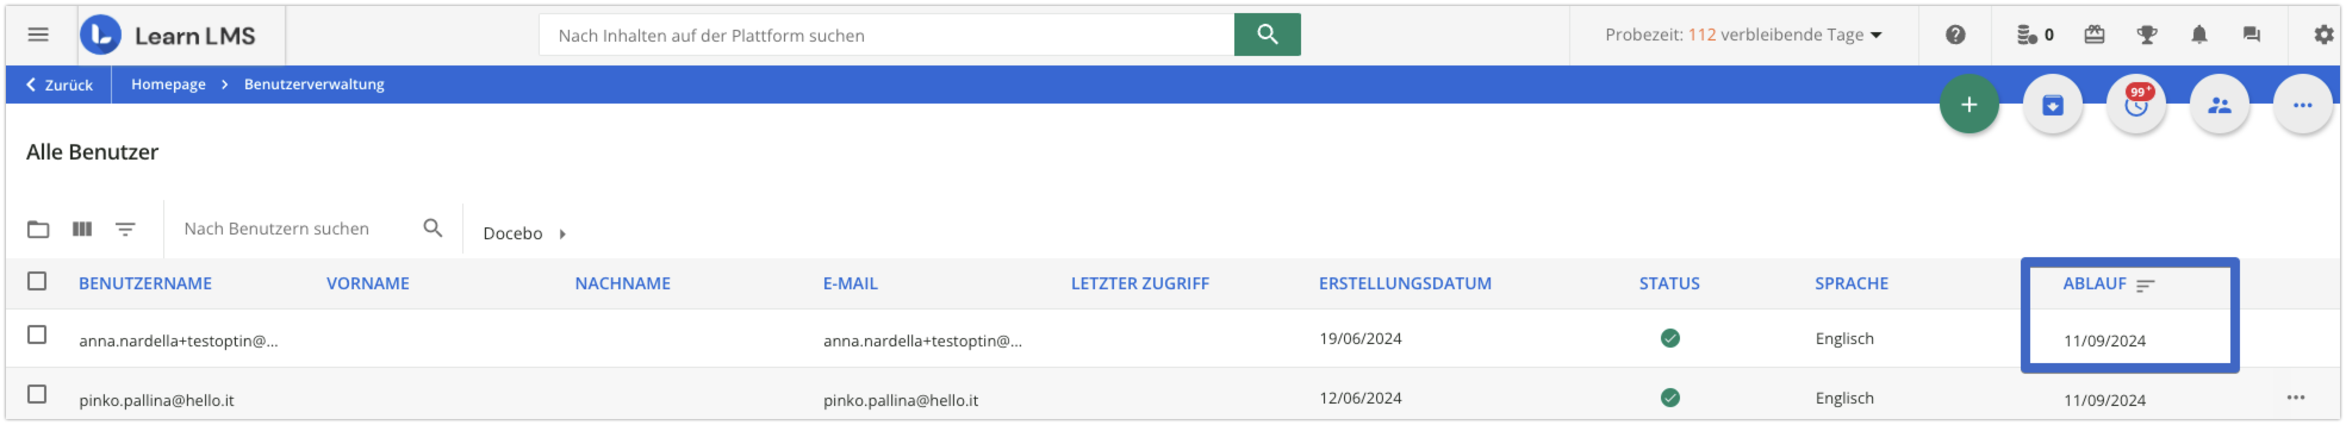Click the trophy gamification icon
This screenshot has width=2346, height=425.
[2146, 35]
